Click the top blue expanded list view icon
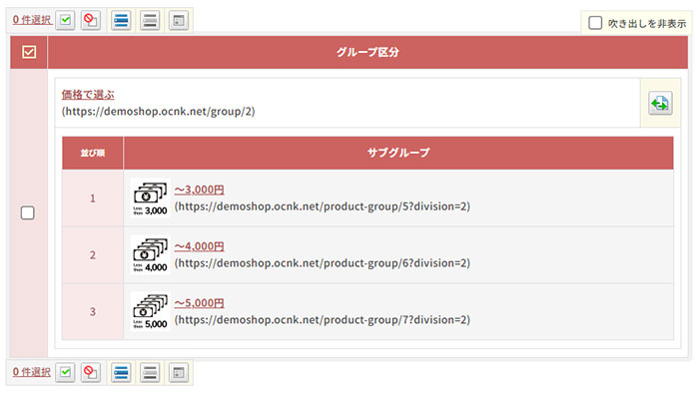This screenshot has width=699, height=393. pyautogui.click(x=121, y=20)
